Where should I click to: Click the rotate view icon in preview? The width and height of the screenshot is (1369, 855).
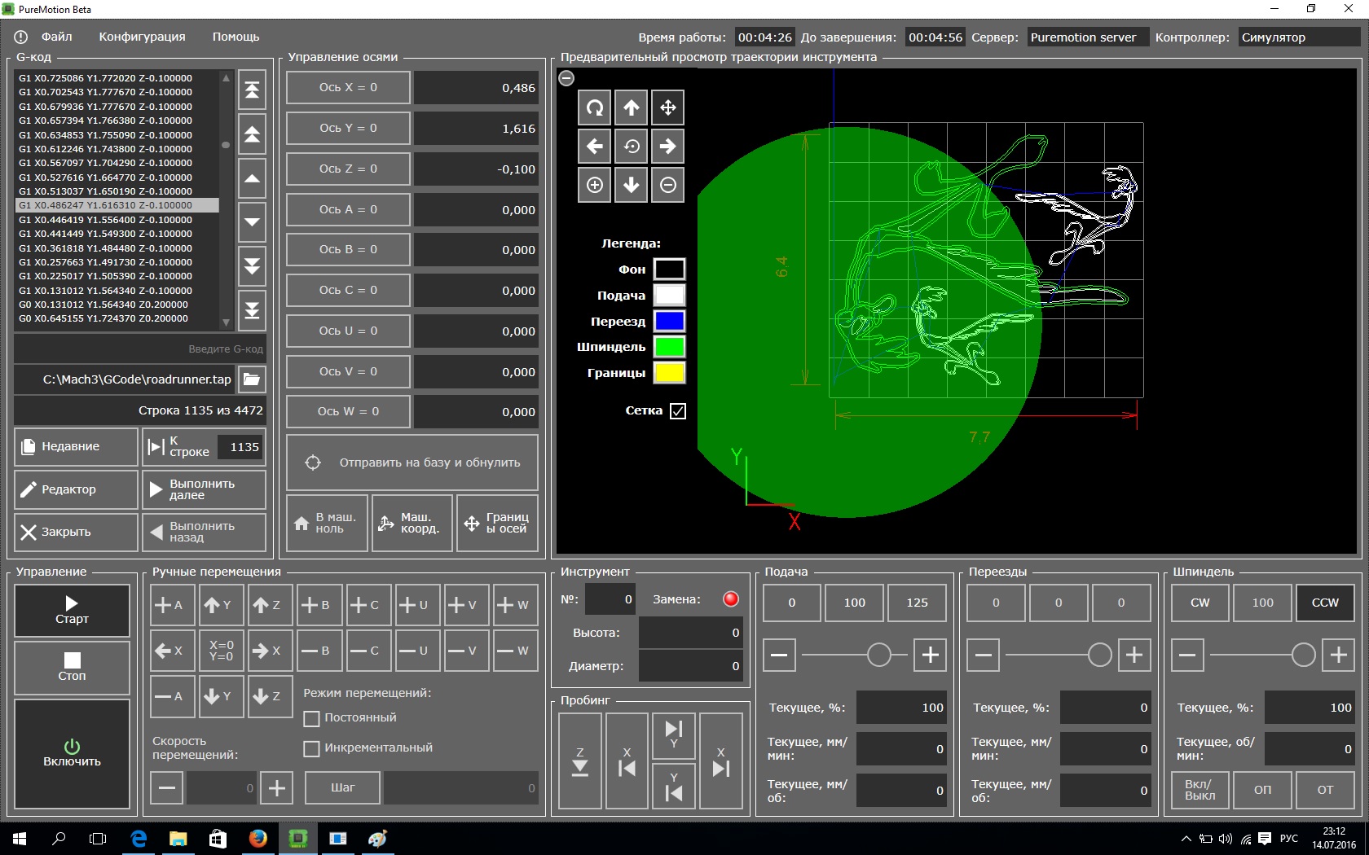click(595, 107)
